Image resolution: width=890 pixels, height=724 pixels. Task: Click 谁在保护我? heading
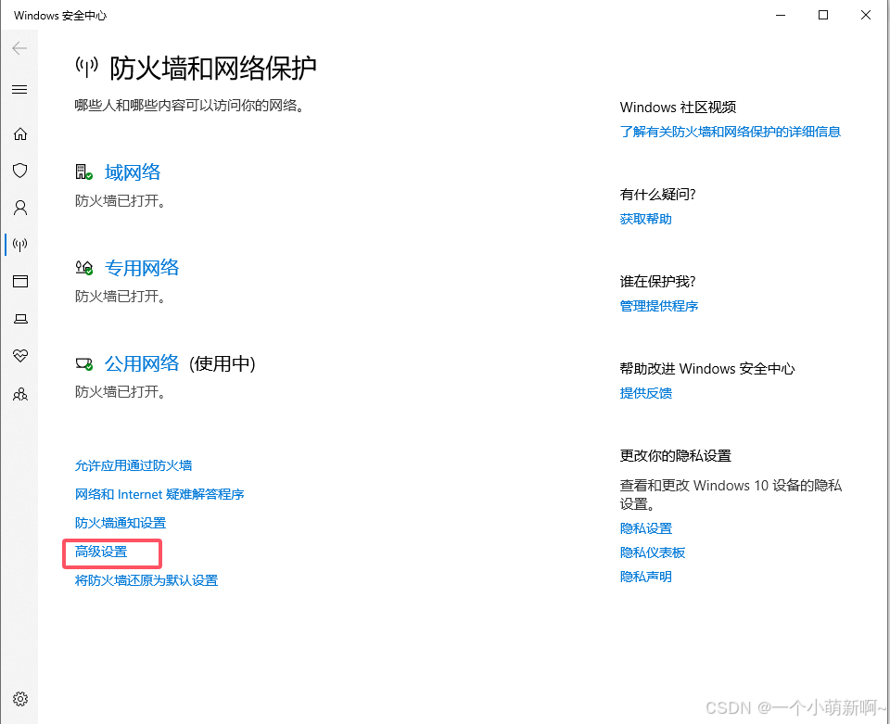coord(657,282)
